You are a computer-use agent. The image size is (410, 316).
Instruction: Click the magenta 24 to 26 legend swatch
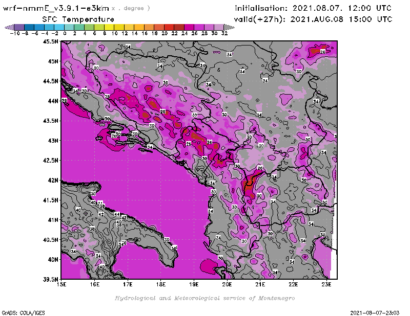[x=189, y=27]
